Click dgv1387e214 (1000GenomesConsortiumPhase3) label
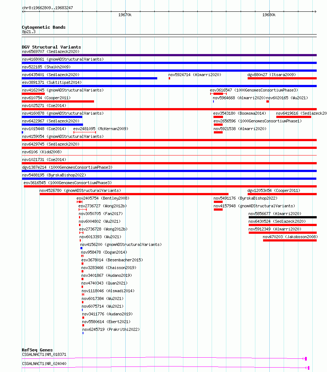Image resolution: width=327 pixels, height=372 pixels. [x=67, y=167]
